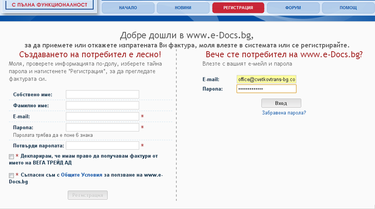
Task: Click the Вече сте потребител heading
Action: tap(284, 54)
